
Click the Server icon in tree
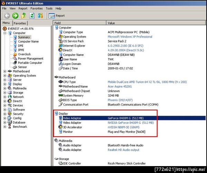(x=10, y=80)
